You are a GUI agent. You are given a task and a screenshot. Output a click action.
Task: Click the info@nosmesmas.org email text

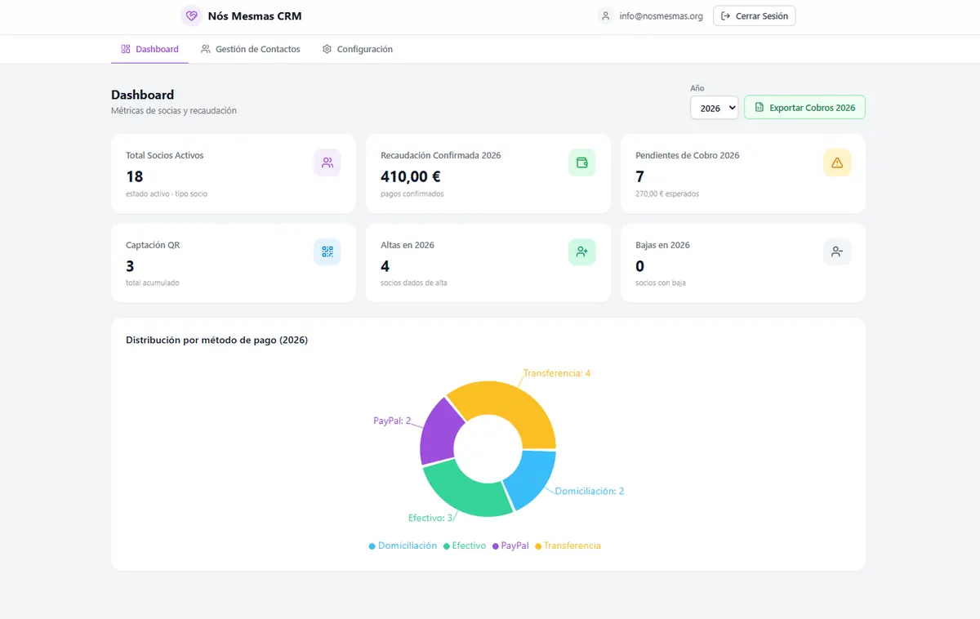pyautogui.click(x=661, y=16)
